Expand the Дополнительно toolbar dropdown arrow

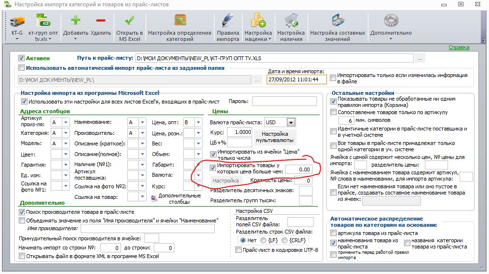click(391, 39)
